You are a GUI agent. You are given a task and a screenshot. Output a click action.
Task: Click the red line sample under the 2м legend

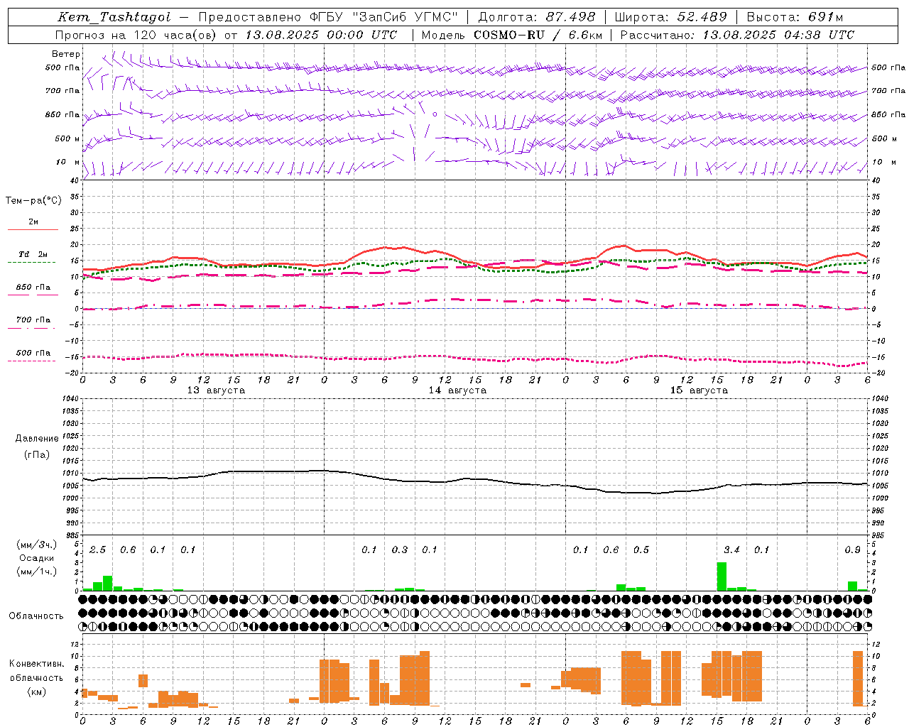point(33,230)
